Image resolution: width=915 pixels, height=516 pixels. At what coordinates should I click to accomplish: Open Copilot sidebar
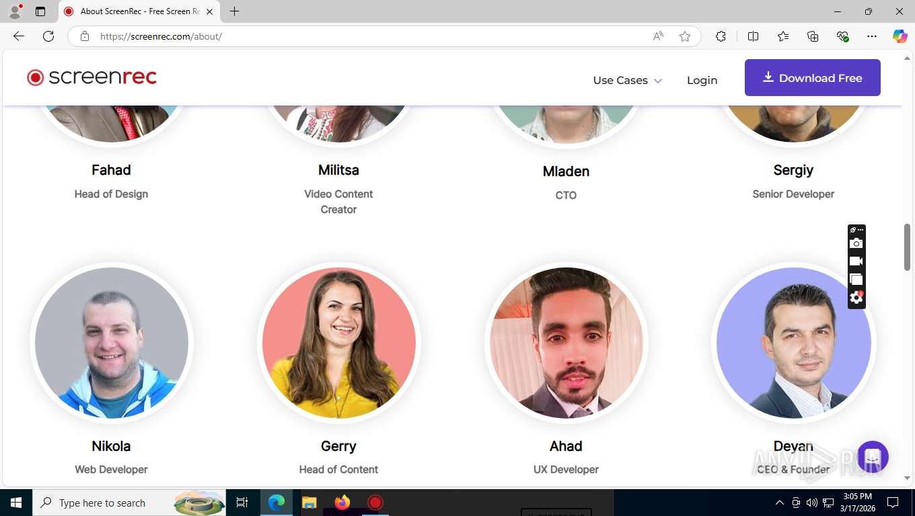click(x=900, y=36)
